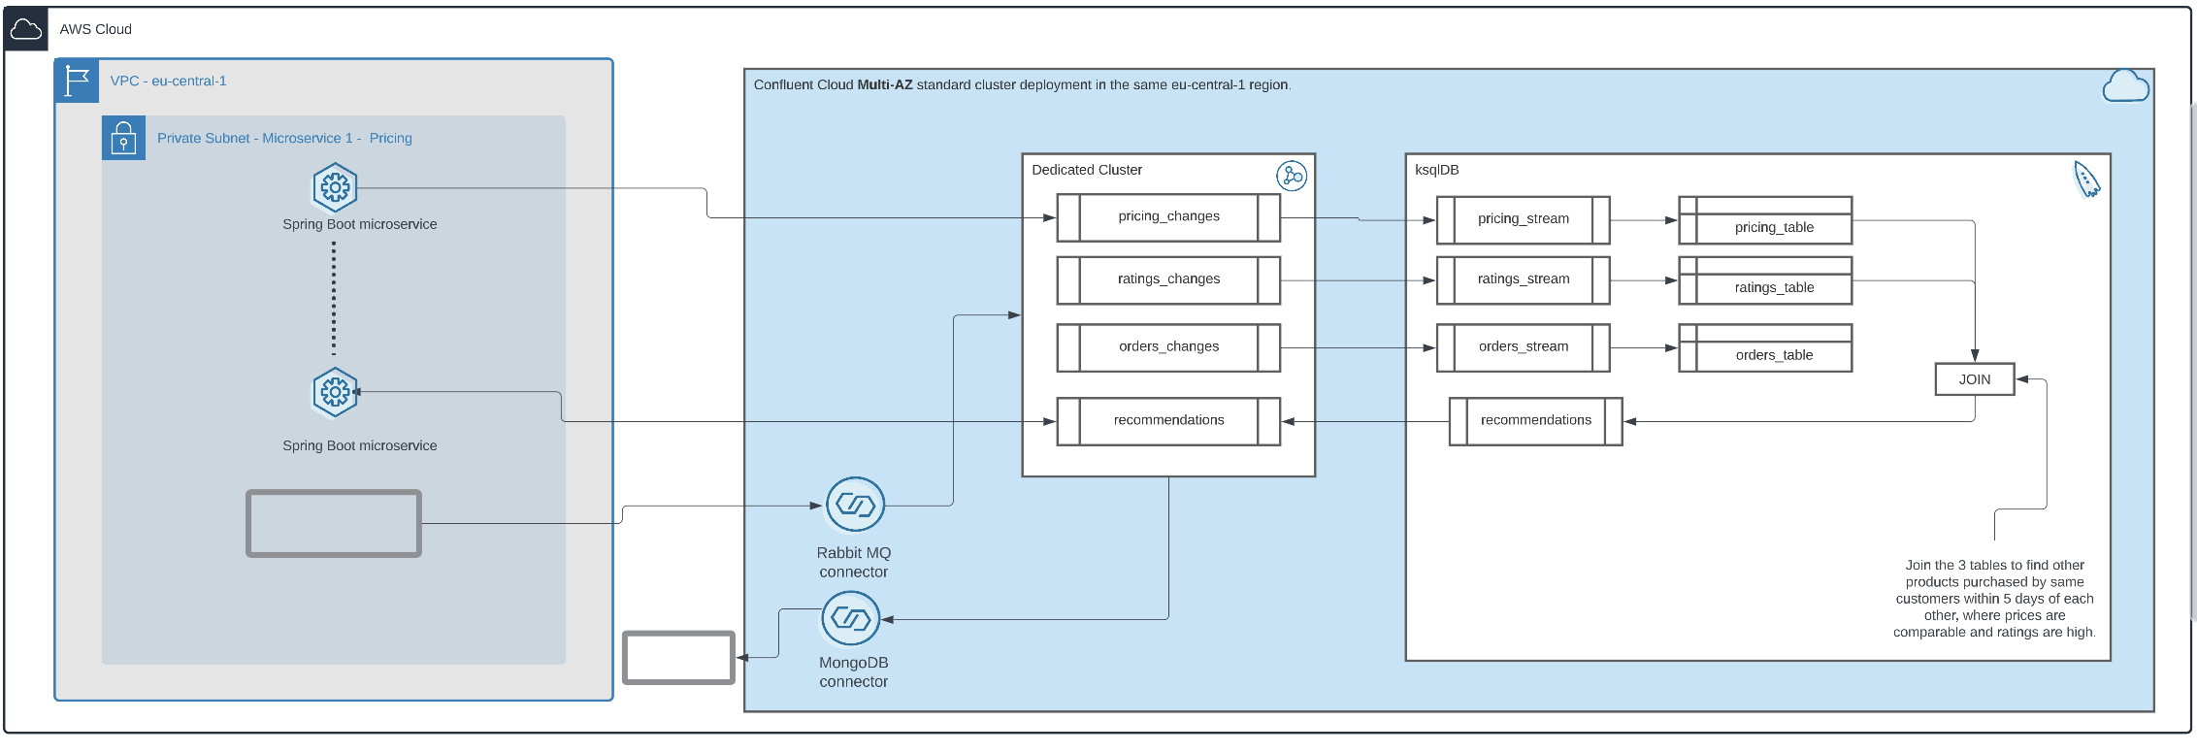
Task: Select the recommendations box in ksqlDB
Action: pyautogui.click(x=1536, y=421)
